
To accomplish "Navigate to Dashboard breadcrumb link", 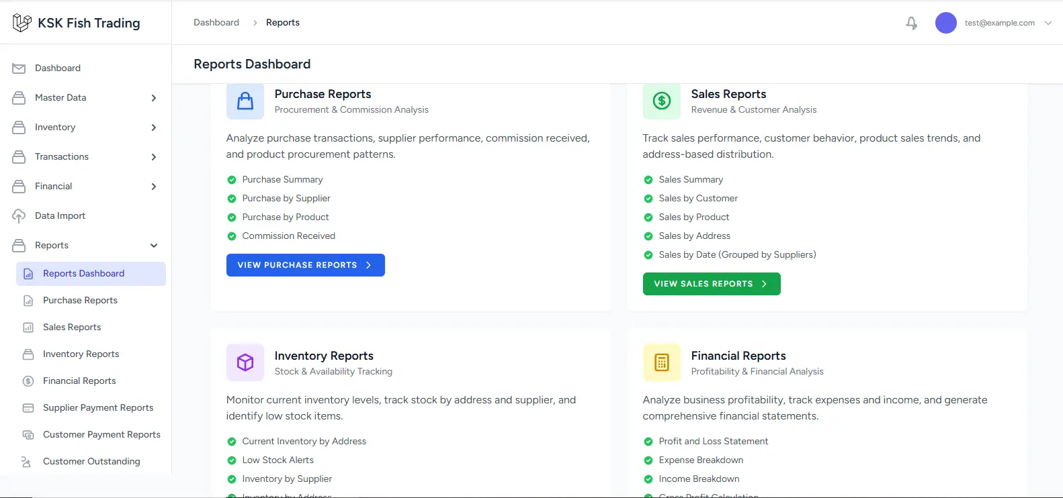I will click(x=216, y=23).
